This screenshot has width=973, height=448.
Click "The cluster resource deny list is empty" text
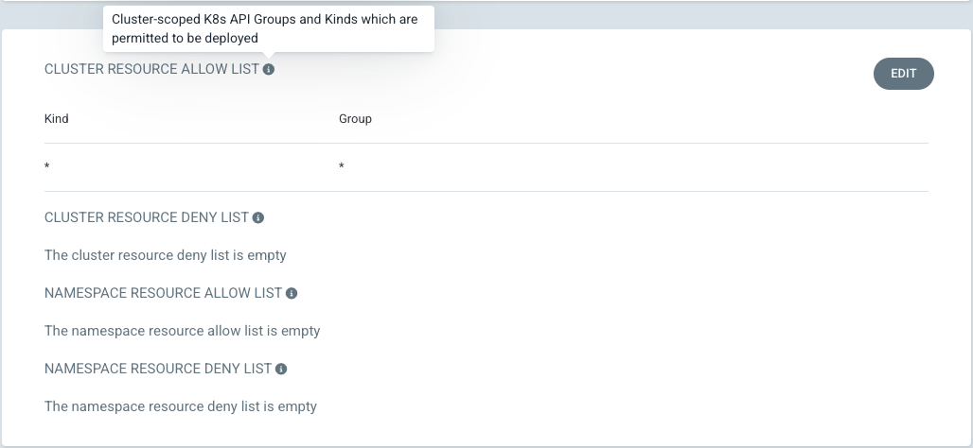pyautogui.click(x=166, y=255)
